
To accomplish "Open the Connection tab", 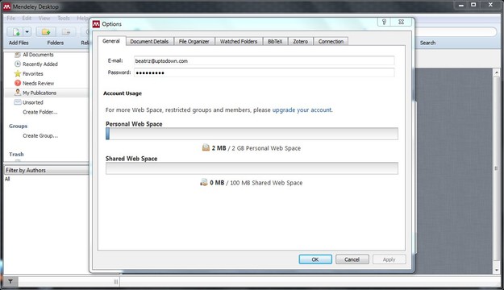I will (x=331, y=41).
